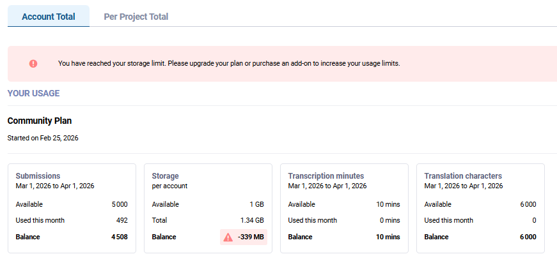Switch to the Account Total tab

(48, 17)
